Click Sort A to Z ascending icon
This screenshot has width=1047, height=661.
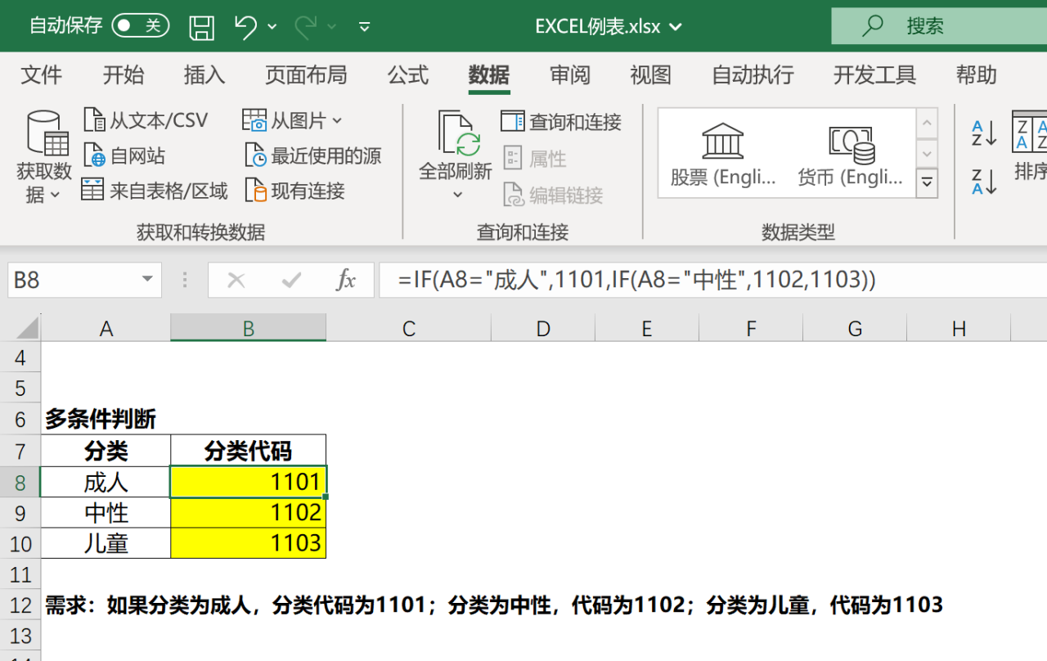click(x=983, y=133)
